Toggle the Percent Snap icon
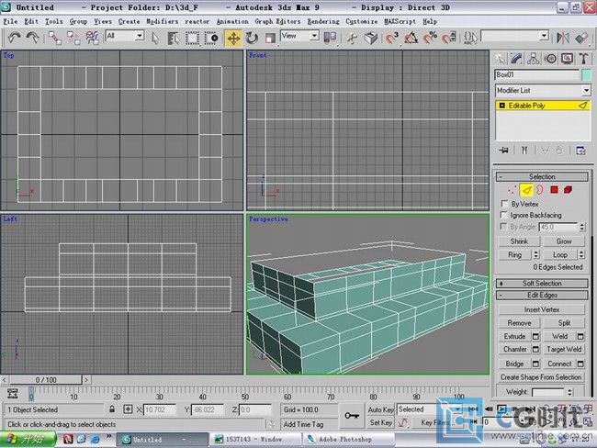This screenshot has height=448, width=597. 430,38
